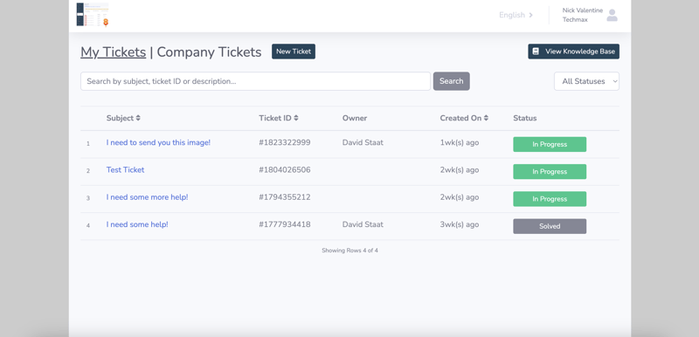Sort by Created On arrows

pyautogui.click(x=486, y=118)
